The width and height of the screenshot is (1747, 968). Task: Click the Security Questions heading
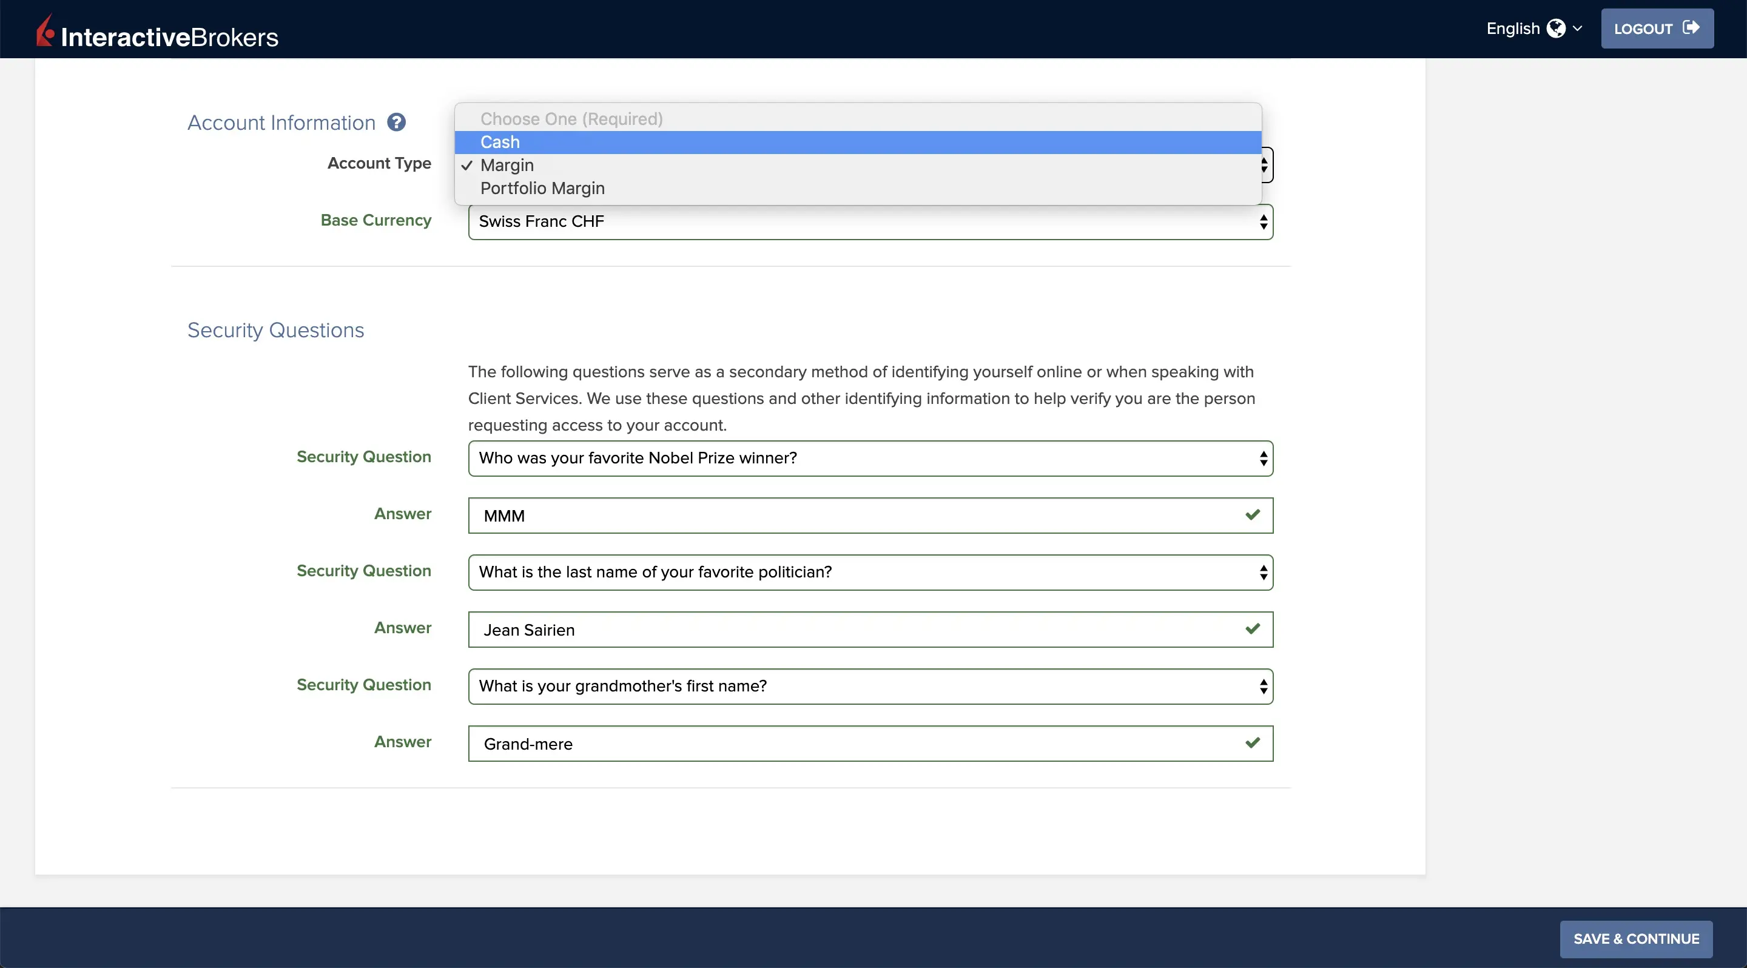click(x=275, y=330)
